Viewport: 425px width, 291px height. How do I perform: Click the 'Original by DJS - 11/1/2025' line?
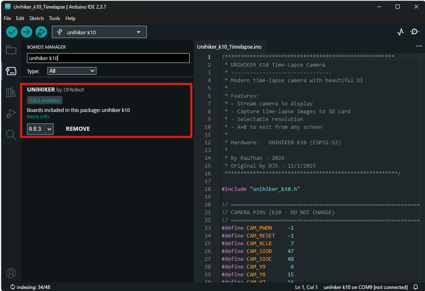coord(270,166)
